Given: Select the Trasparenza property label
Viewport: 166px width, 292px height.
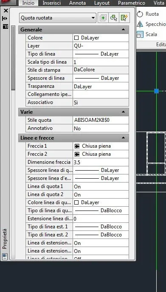Looking at the screenshot, I should click(41, 86).
